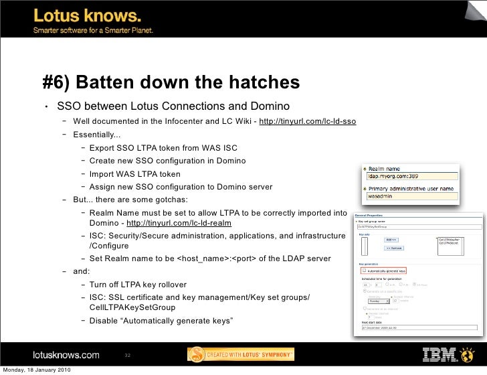This screenshot has width=487, height=375.
Task: Select the right-hand key sets listbox
Action: click(451, 246)
